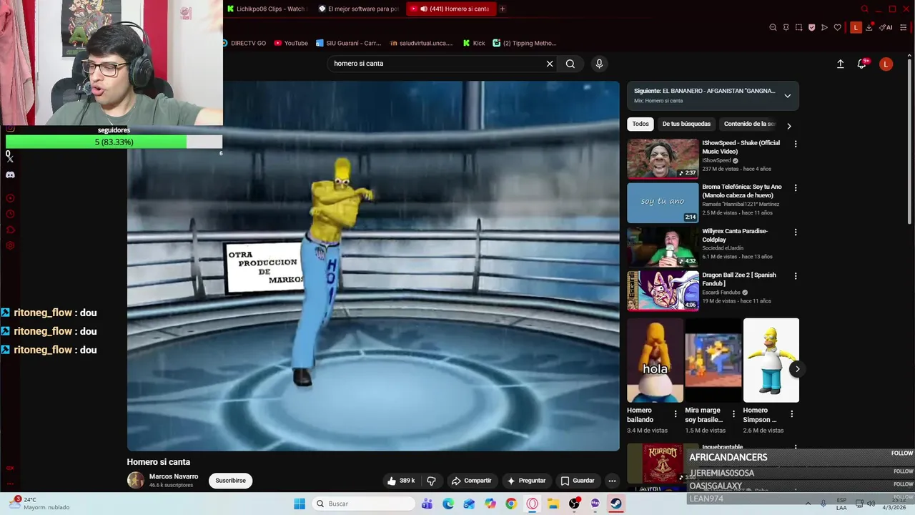Clear the YouTube search box with X

click(550, 64)
